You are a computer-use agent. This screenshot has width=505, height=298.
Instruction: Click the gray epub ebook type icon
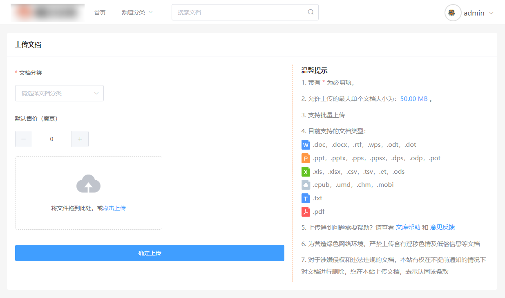click(x=306, y=185)
